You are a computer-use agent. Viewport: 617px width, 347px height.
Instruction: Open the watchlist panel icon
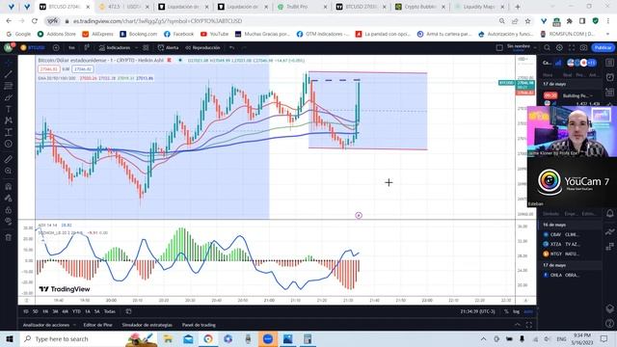click(610, 63)
